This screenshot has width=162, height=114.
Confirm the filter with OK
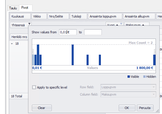point(127,108)
